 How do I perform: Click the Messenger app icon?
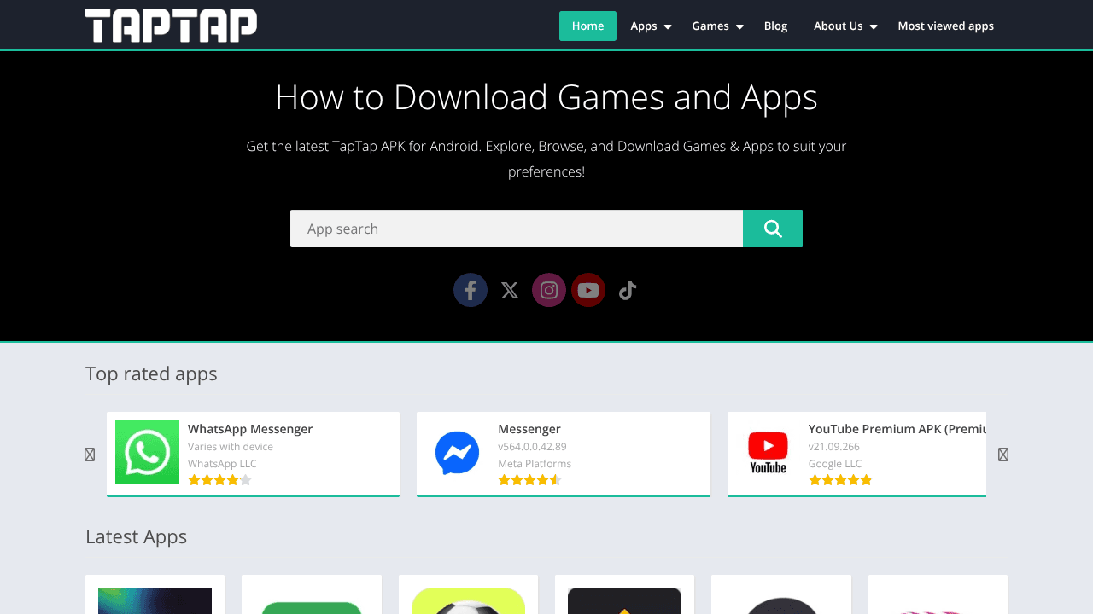457,452
